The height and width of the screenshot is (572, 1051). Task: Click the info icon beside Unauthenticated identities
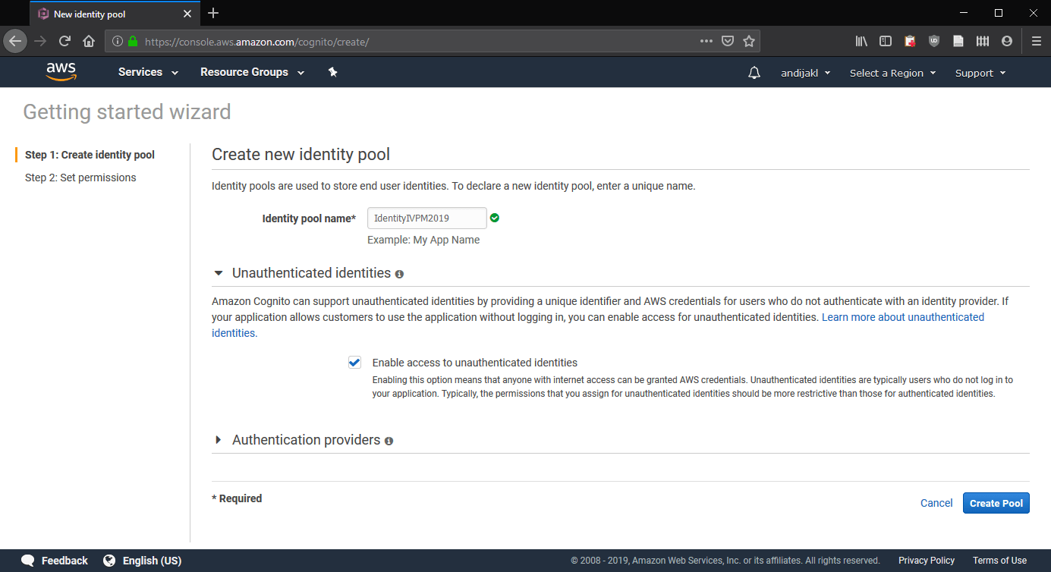tap(399, 274)
